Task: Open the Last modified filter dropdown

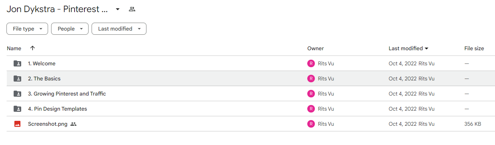Action: click(x=119, y=29)
